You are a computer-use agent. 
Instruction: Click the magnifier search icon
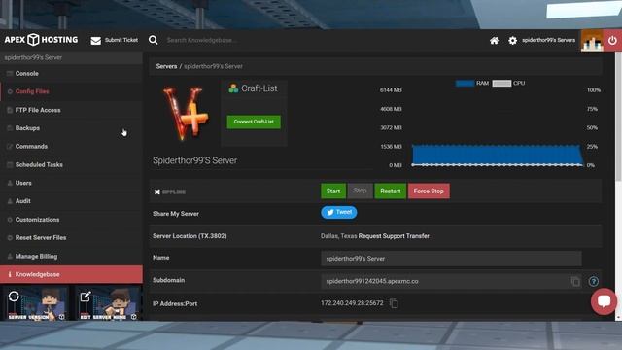154,40
